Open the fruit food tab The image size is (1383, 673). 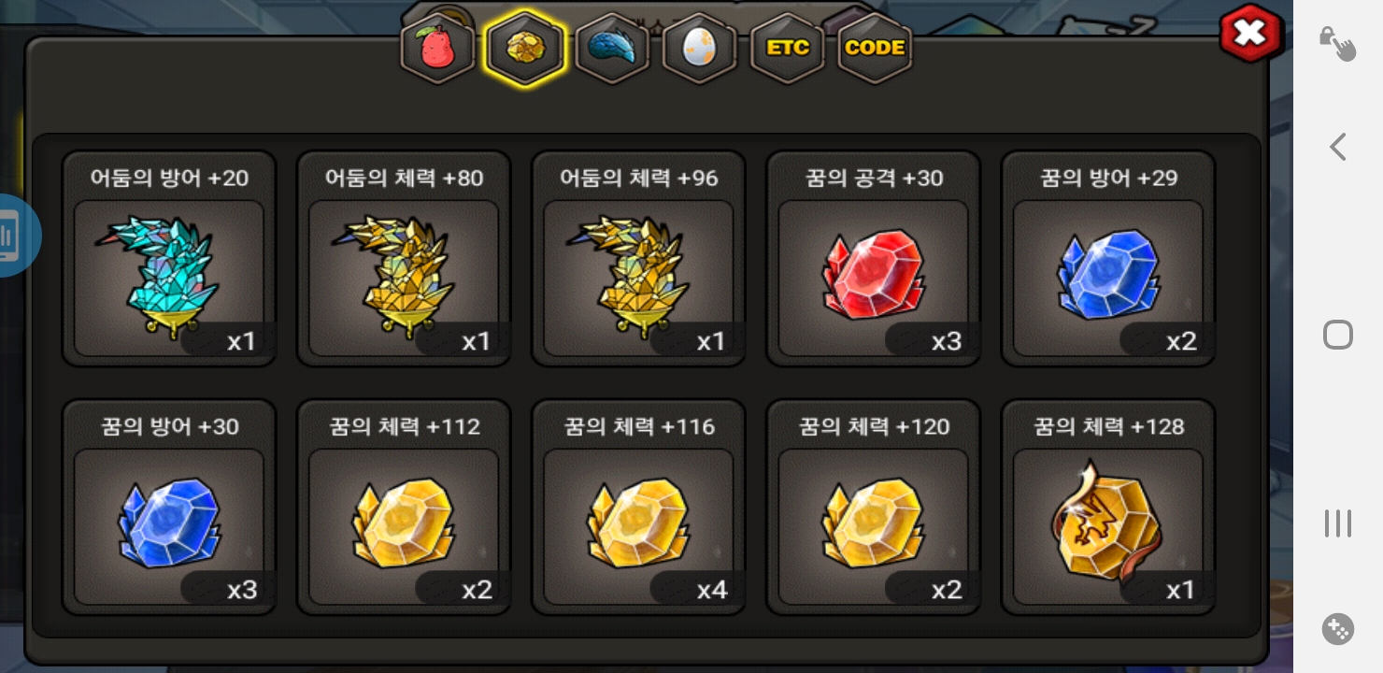click(x=437, y=50)
